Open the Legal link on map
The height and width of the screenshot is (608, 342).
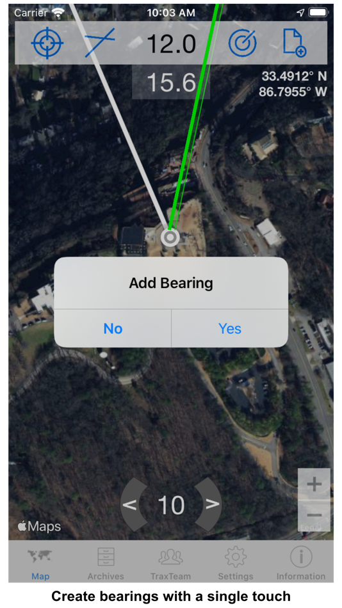tap(311, 527)
